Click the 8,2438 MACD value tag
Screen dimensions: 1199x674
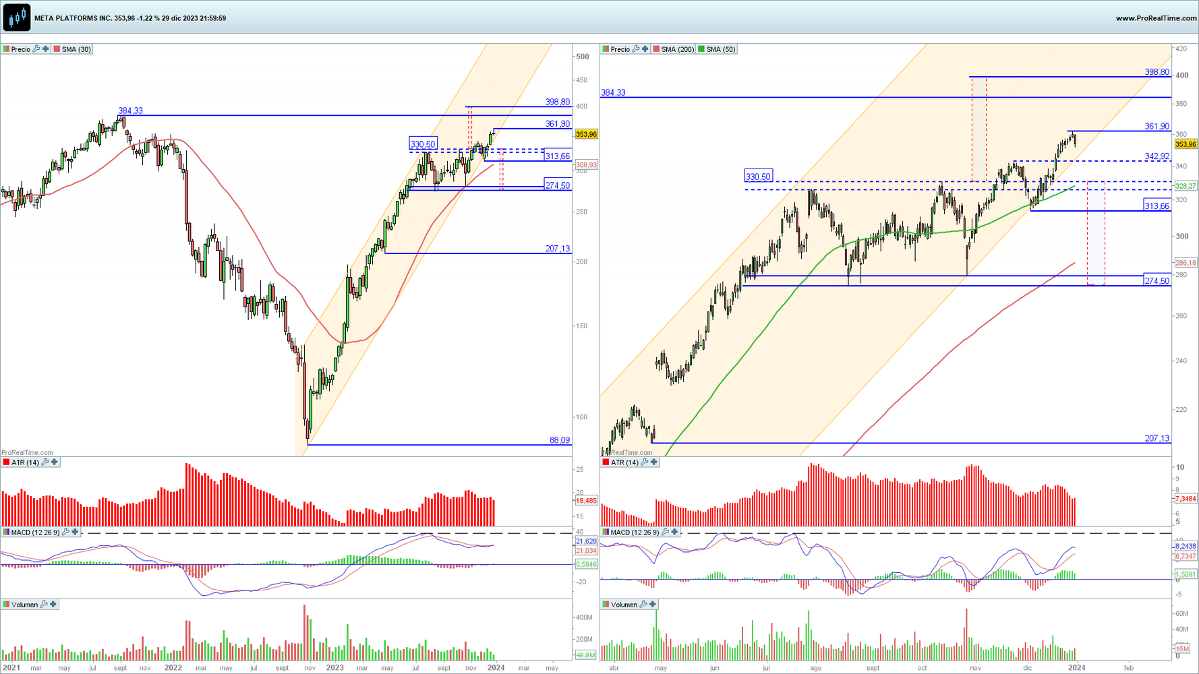point(1186,547)
